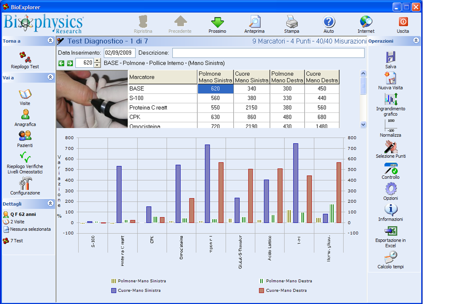Collapse the Vai a panel
This screenshot has width=452, height=304.
pos(50,77)
